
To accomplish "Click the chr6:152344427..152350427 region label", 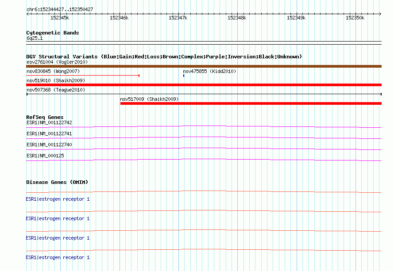I will 60,9.
